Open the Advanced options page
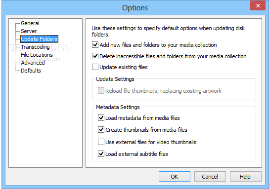Viewport: 269px width, 189px height. (33, 63)
